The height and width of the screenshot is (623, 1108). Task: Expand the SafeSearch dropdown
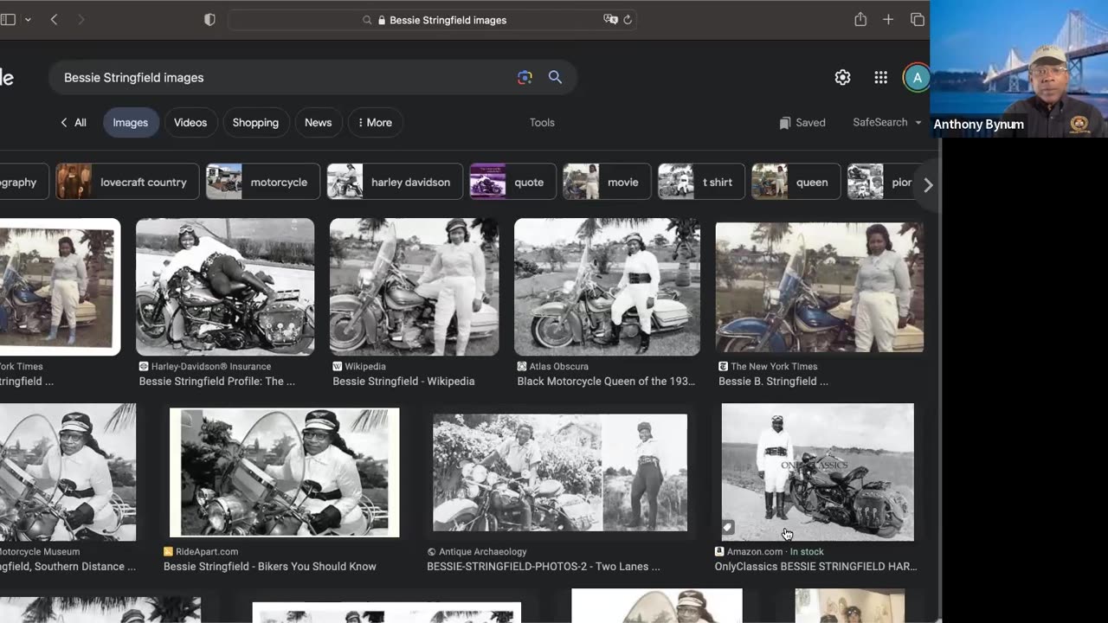tap(886, 123)
